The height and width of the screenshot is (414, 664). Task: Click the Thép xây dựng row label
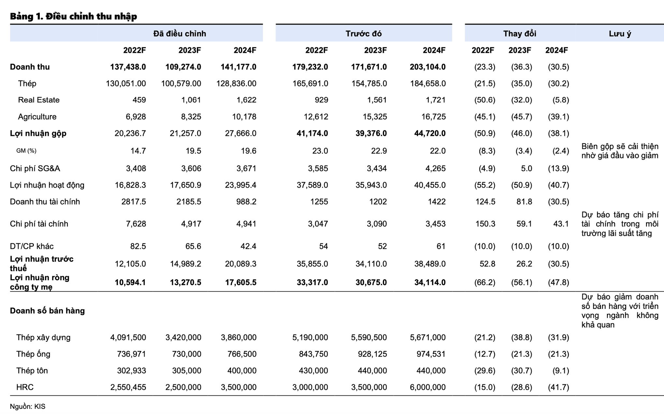(x=43, y=337)
